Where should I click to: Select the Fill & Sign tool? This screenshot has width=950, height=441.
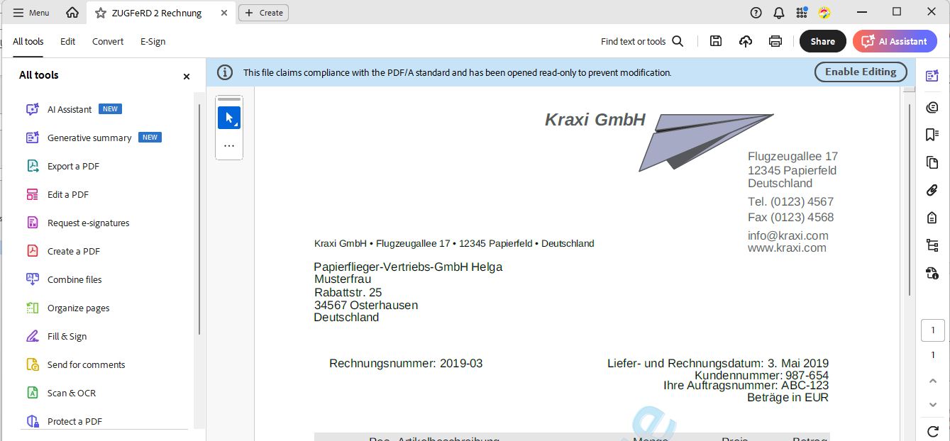(67, 336)
